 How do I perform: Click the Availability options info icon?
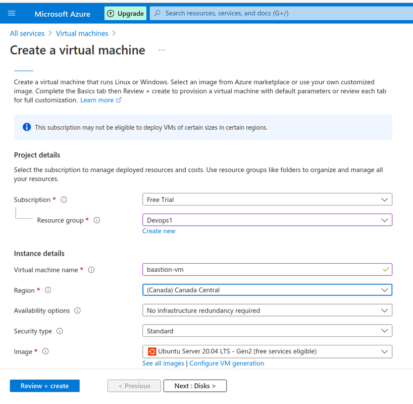click(x=77, y=311)
